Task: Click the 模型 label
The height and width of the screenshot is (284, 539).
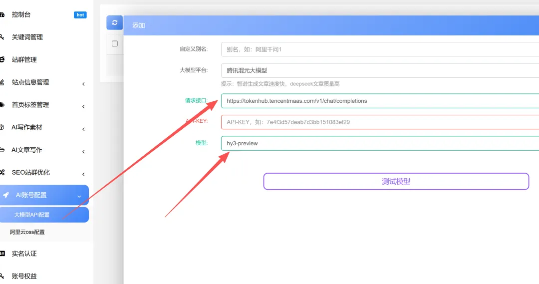Action: 202,143
